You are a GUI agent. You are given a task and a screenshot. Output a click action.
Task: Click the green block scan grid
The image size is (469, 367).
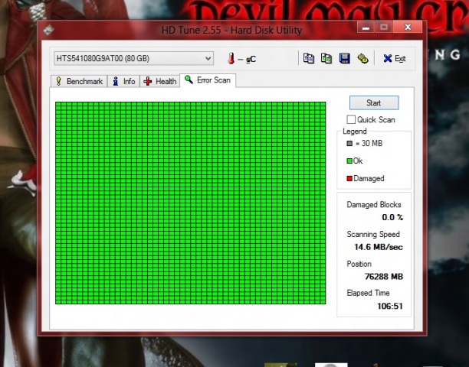coord(190,203)
